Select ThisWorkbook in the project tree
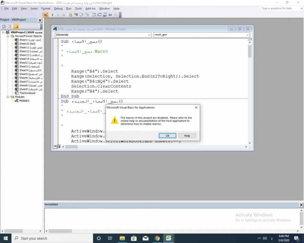Viewport: 304px width, 243px height. click(25, 93)
